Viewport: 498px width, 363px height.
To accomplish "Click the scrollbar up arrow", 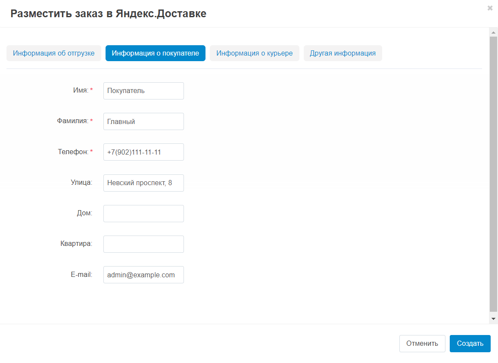I will tap(493, 33).
